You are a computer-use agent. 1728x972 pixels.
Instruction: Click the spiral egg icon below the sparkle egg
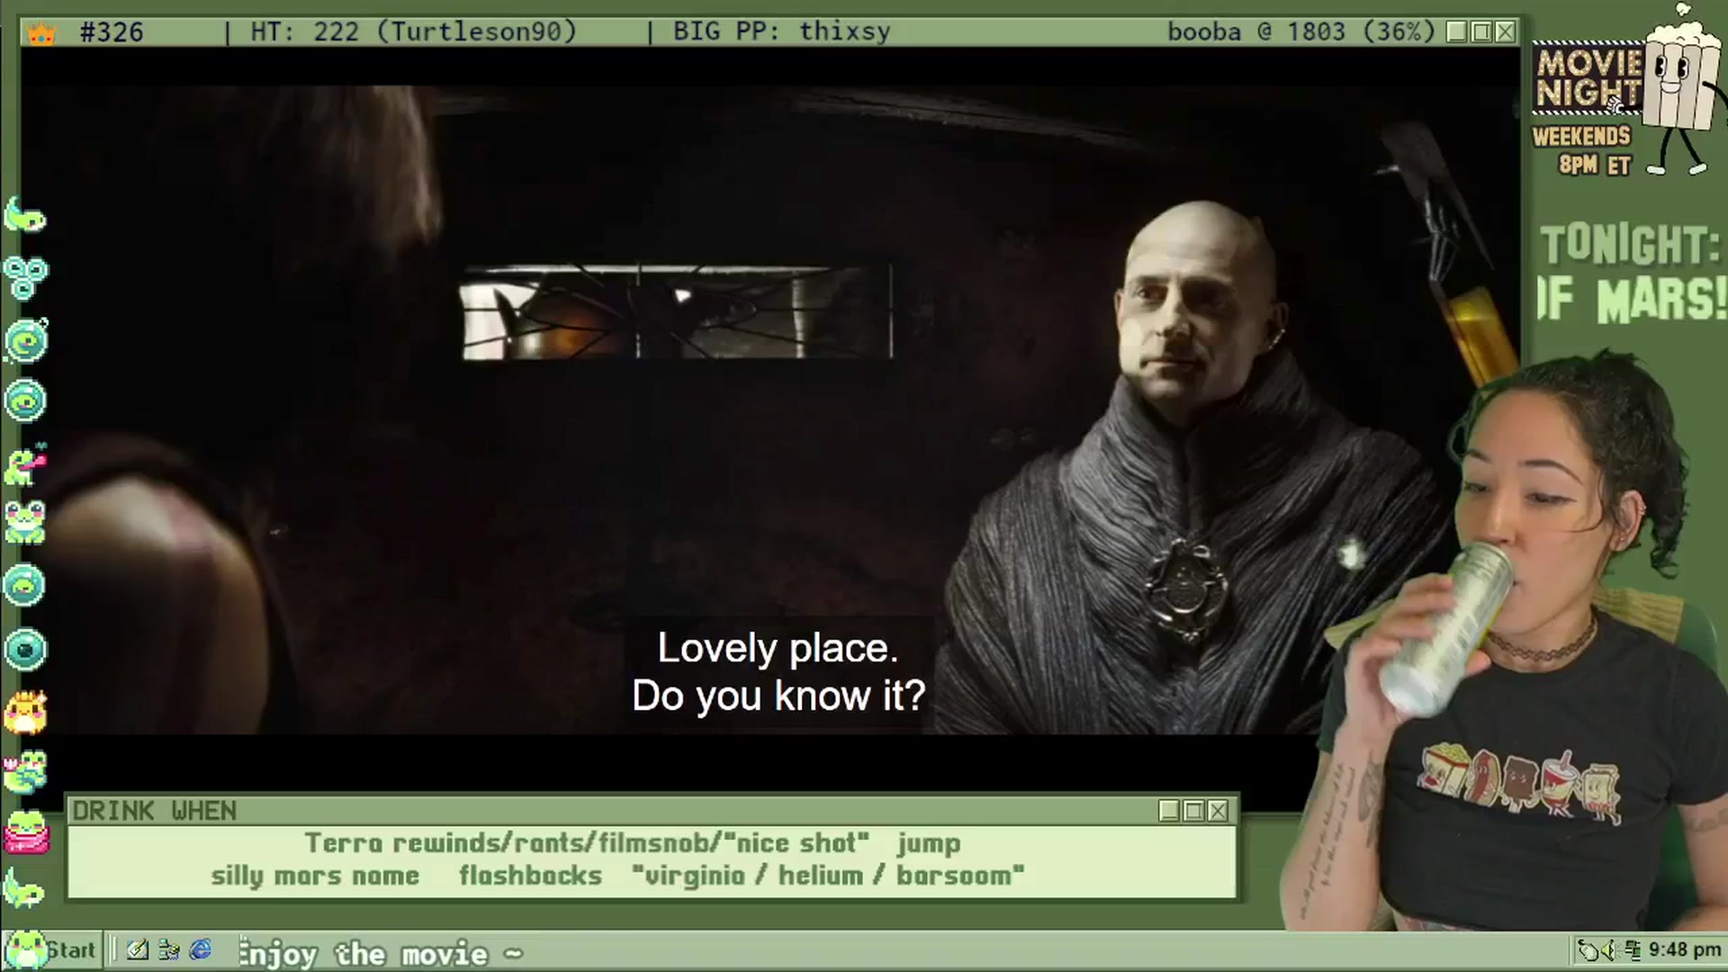tap(25, 401)
